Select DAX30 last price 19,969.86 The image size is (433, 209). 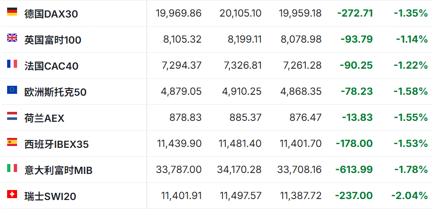[x=179, y=13]
